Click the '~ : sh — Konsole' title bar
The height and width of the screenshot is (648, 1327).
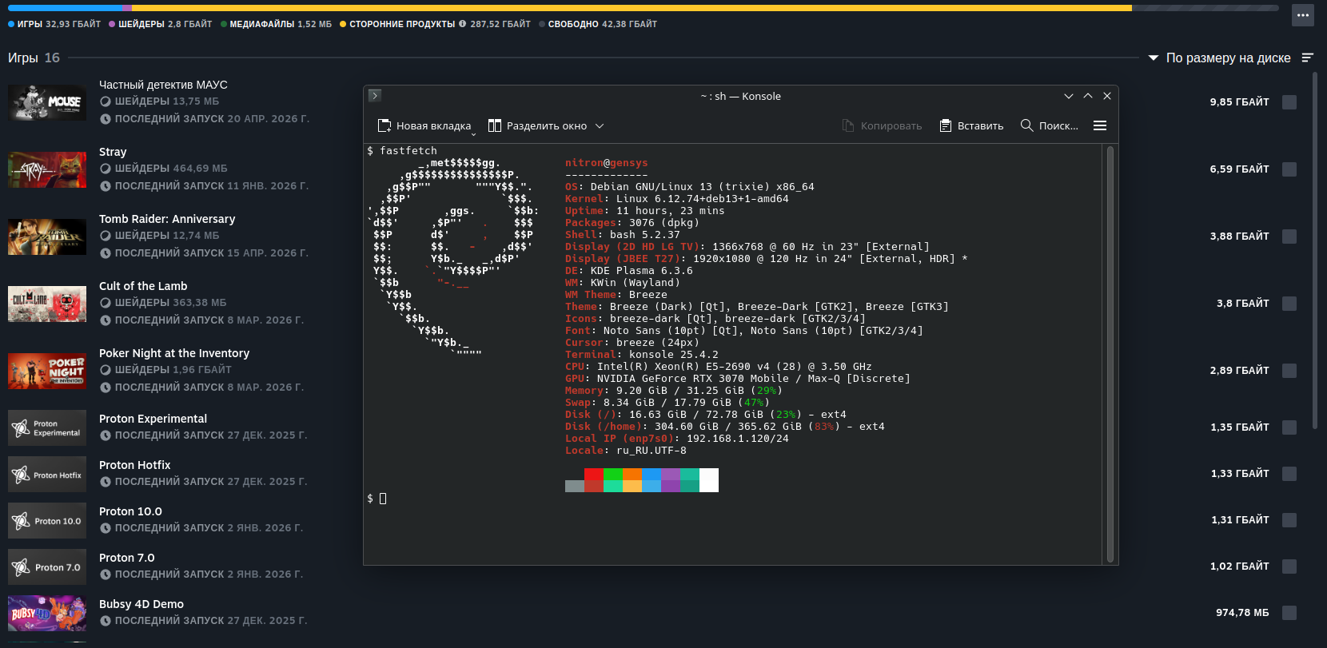(x=740, y=96)
